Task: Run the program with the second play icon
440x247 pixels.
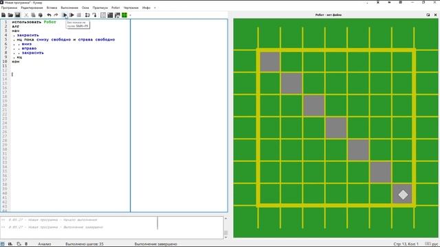Action: pyautogui.click(x=71, y=15)
